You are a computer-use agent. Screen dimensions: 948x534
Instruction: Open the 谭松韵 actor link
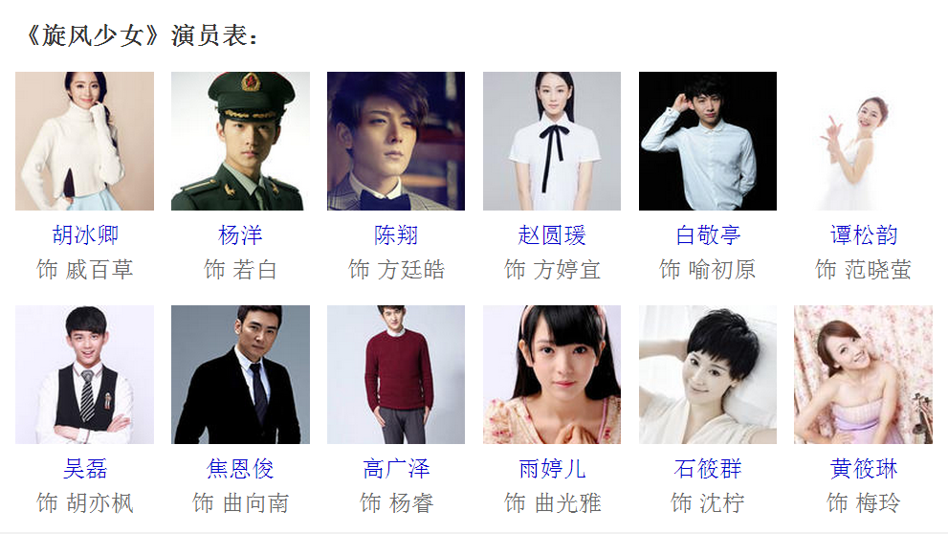[x=864, y=234]
